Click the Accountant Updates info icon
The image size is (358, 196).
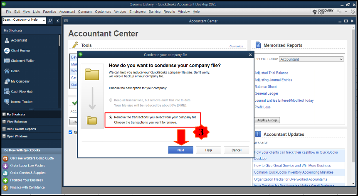pos(258,134)
